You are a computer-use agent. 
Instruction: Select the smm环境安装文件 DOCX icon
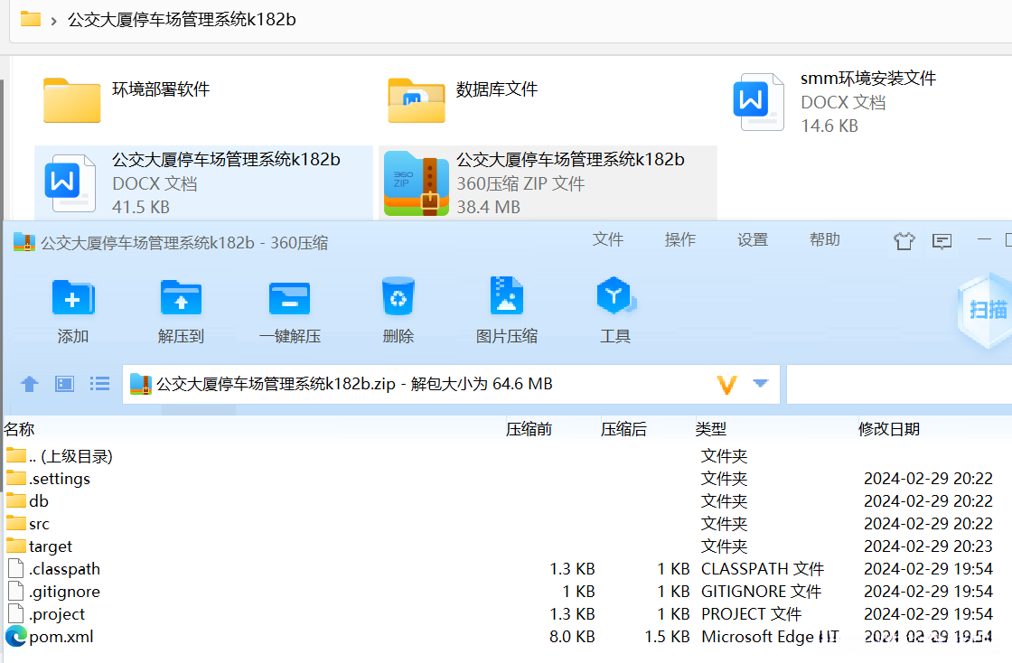pyautogui.click(x=759, y=102)
